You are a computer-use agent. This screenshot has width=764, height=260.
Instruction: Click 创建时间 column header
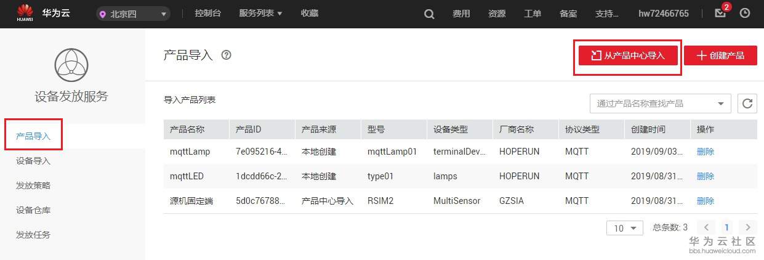(648, 129)
